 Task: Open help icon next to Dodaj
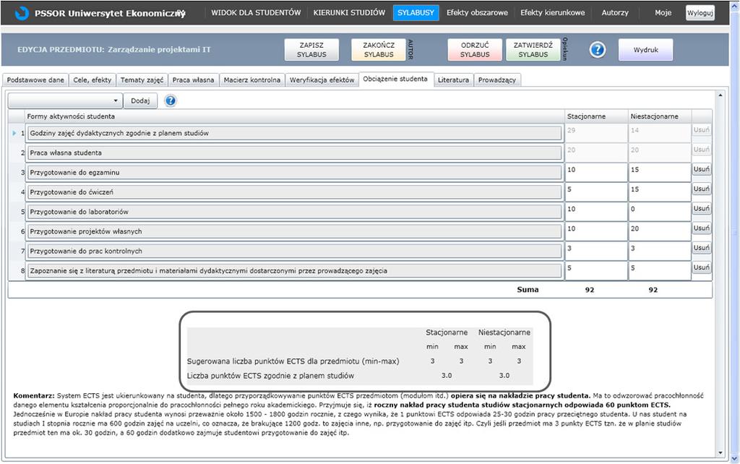171,100
